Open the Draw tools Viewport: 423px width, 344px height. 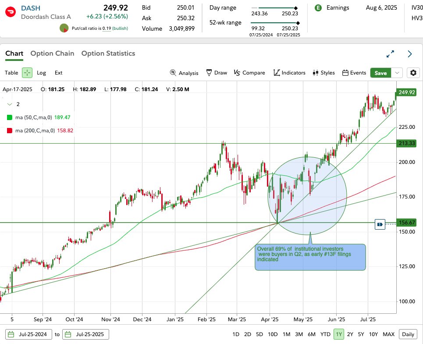coord(217,73)
